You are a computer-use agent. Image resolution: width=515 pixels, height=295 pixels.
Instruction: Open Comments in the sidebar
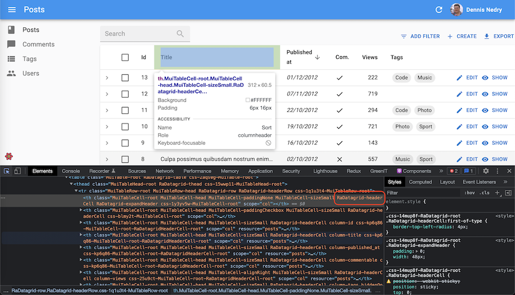point(38,45)
